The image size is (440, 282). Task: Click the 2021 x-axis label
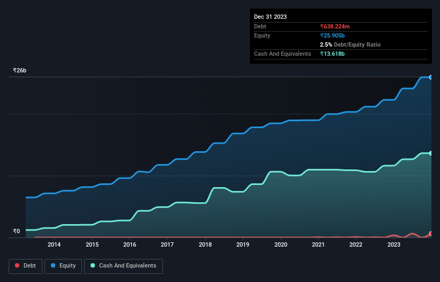[x=318, y=244]
